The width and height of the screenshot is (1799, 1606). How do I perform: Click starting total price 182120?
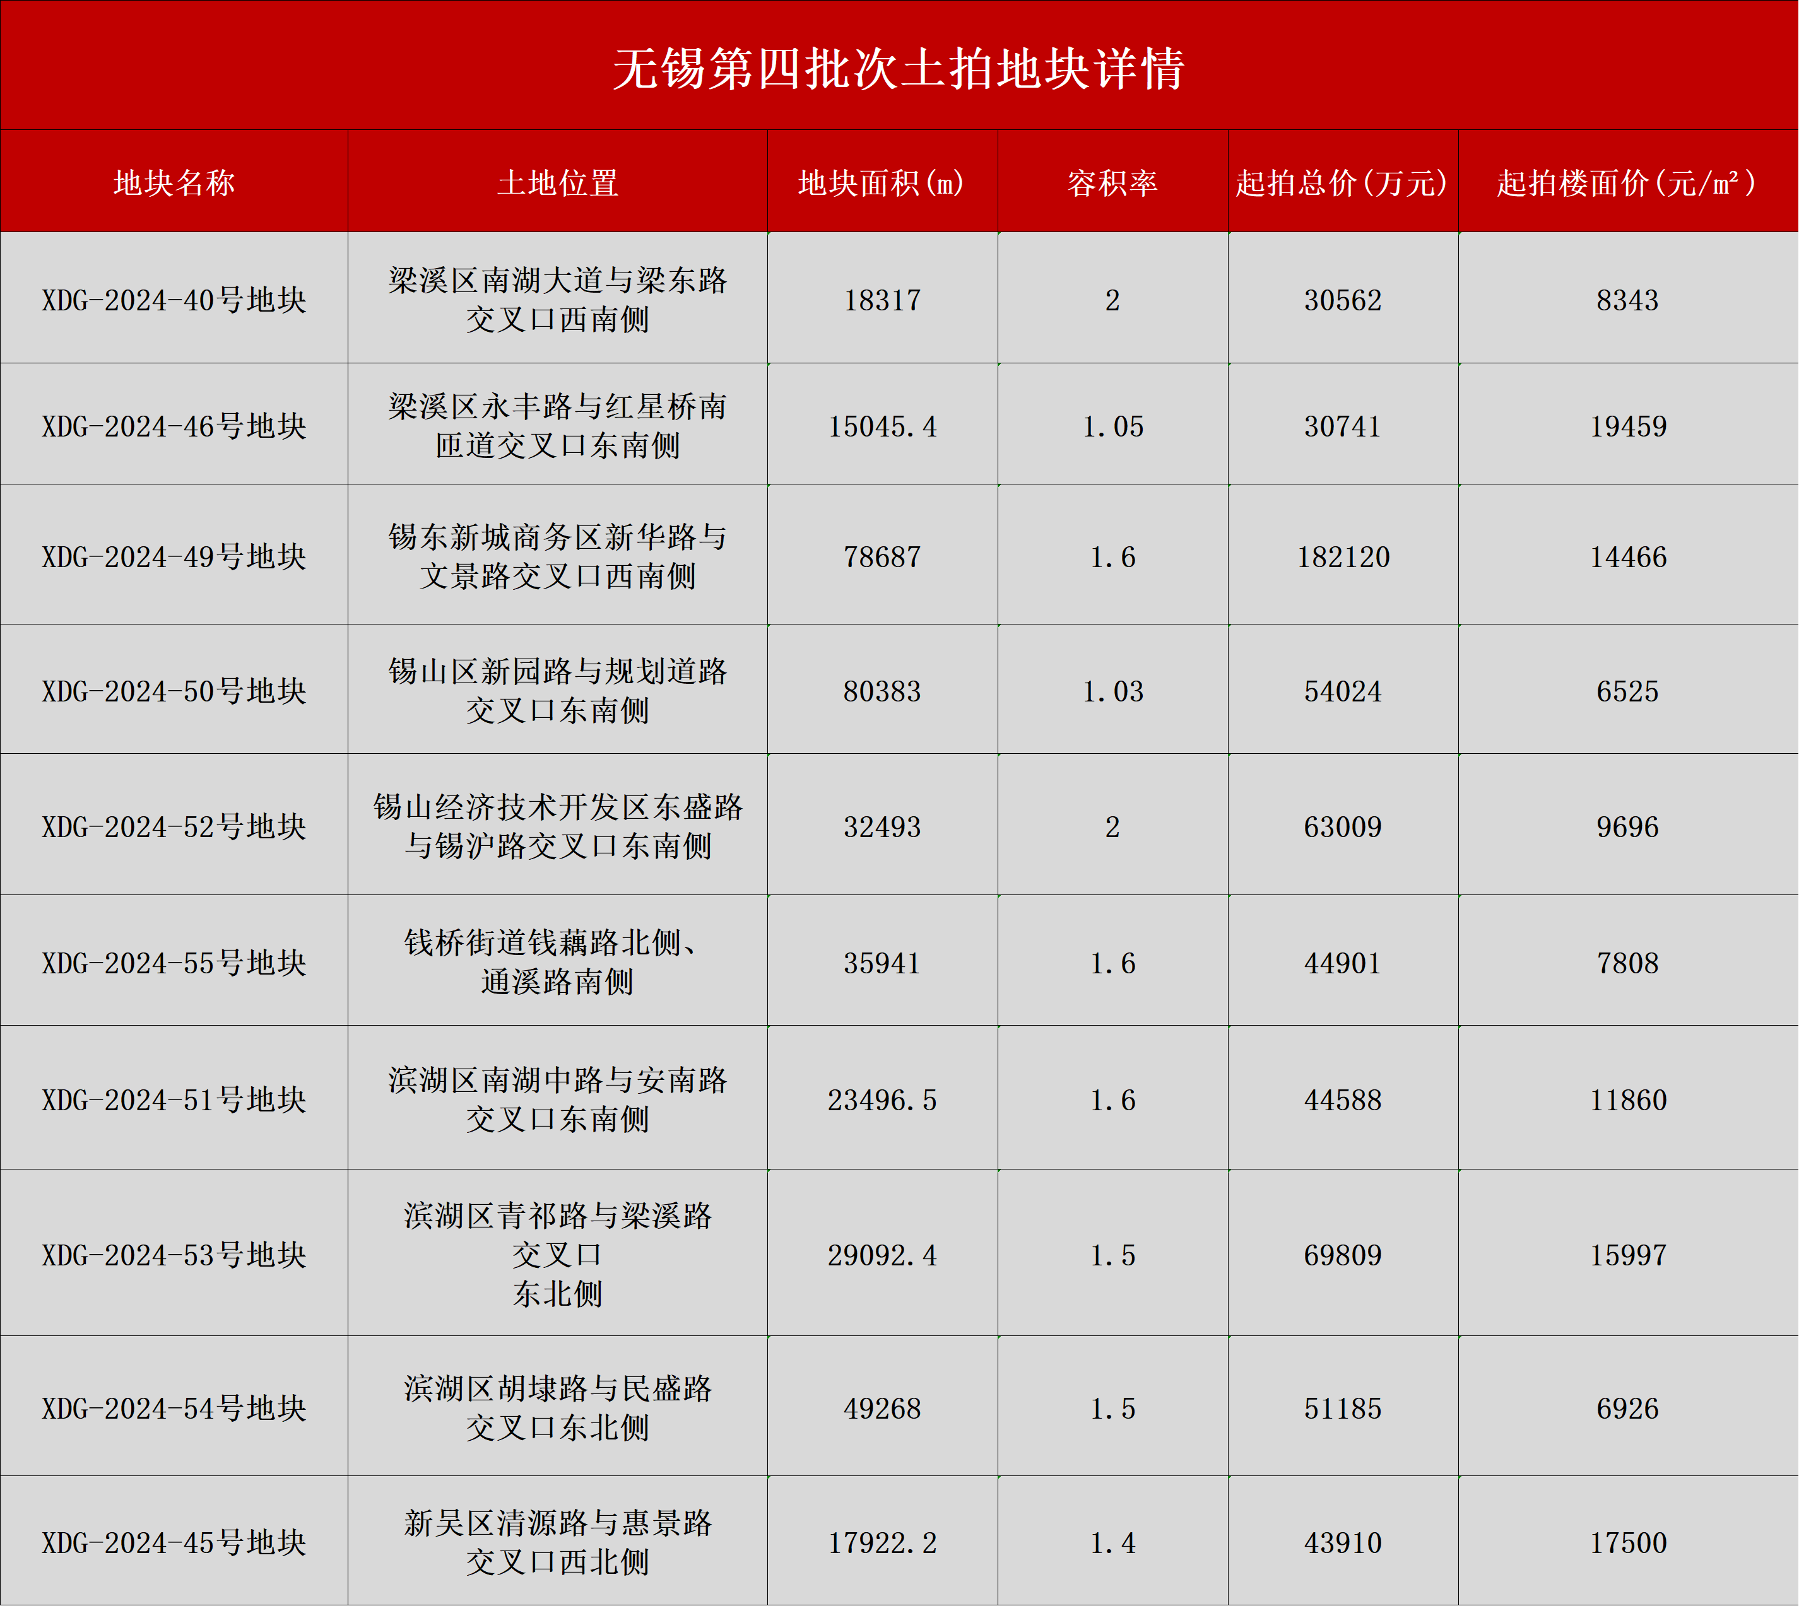(1343, 558)
